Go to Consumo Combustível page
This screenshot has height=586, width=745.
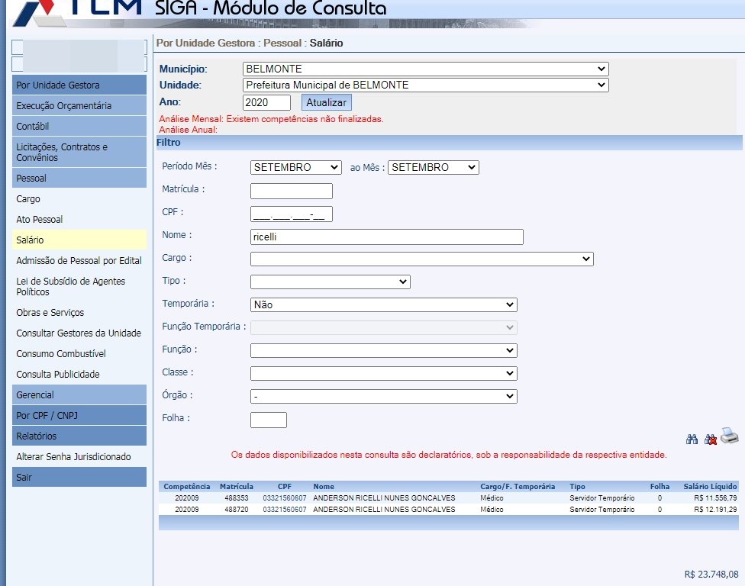tap(61, 354)
